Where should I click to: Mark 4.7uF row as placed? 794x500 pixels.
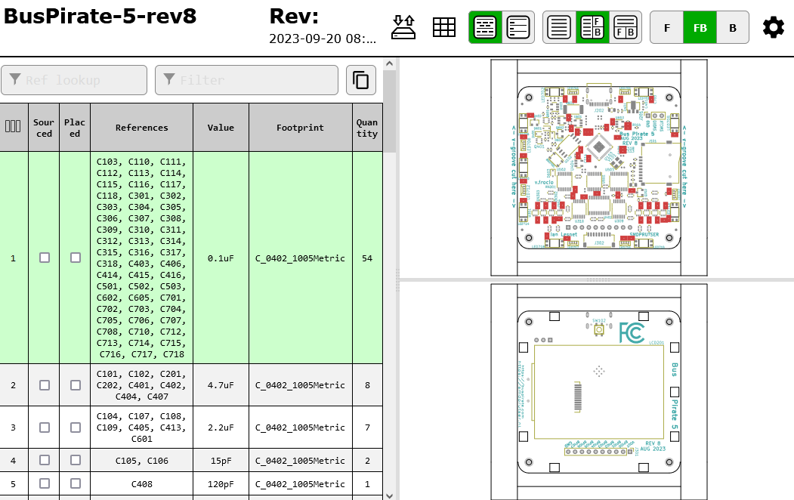[76, 385]
